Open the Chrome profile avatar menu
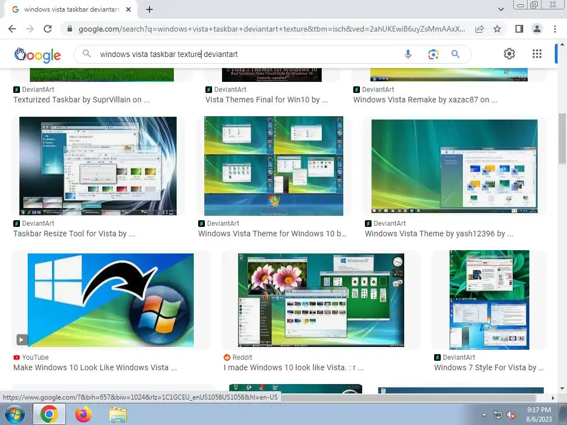The height and width of the screenshot is (425, 567). click(x=537, y=29)
